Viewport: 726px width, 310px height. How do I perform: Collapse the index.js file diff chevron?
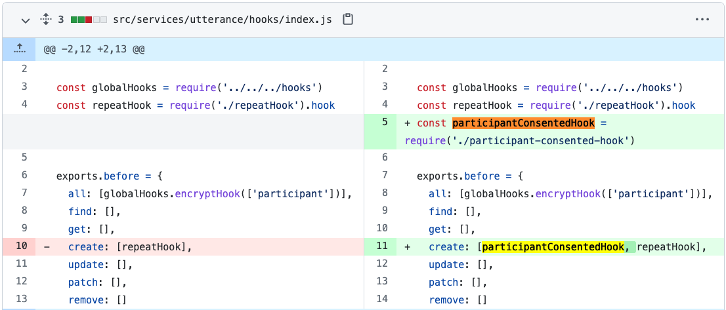pos(26,20)
